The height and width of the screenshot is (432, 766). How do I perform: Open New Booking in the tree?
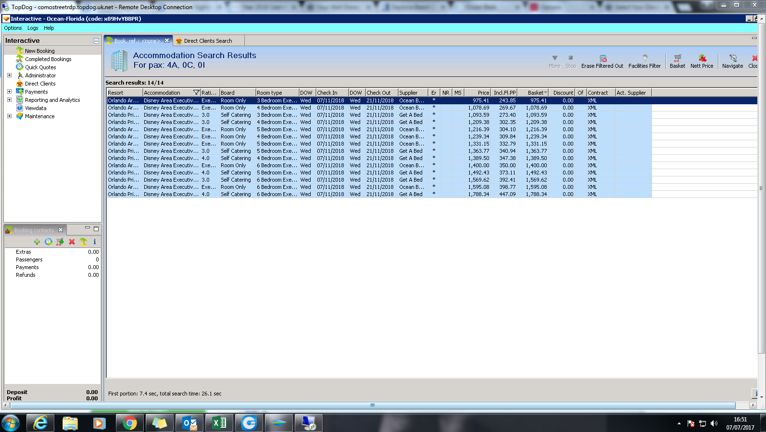[x=40, y=51]
